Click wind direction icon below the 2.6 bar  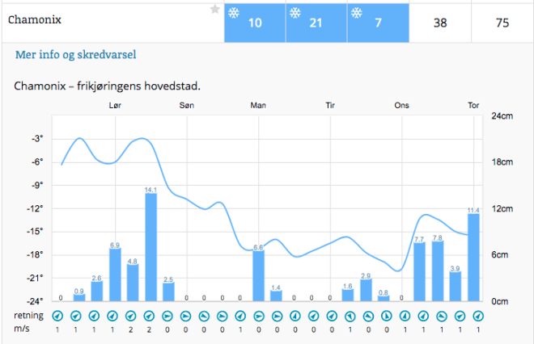point(94,316)
